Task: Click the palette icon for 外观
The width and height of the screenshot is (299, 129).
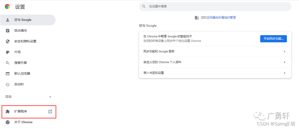Action: 8,52
